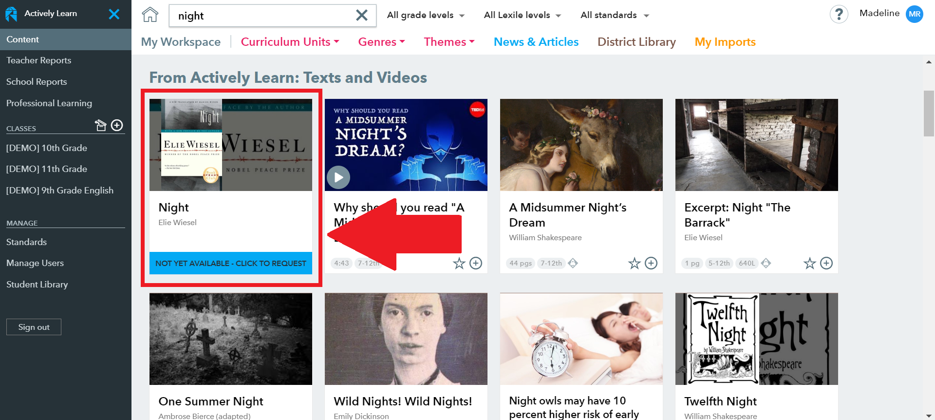Viewport: 935px width, 420px height.
Task: Open Standards management page
Action: pos(27,242)
